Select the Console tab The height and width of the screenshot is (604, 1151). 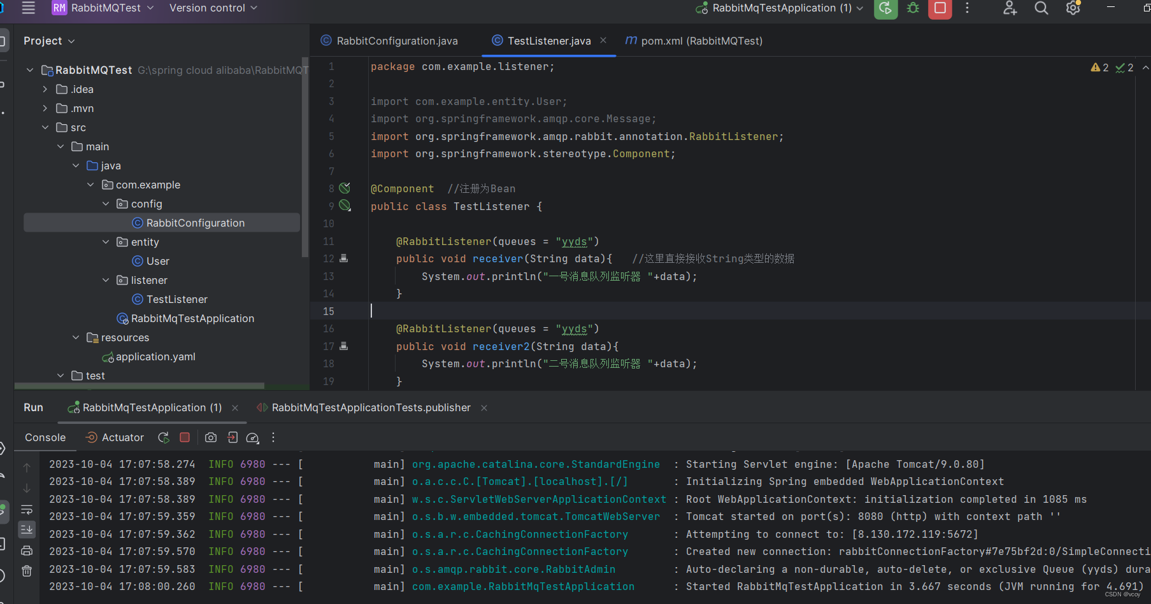pos(45,437)
